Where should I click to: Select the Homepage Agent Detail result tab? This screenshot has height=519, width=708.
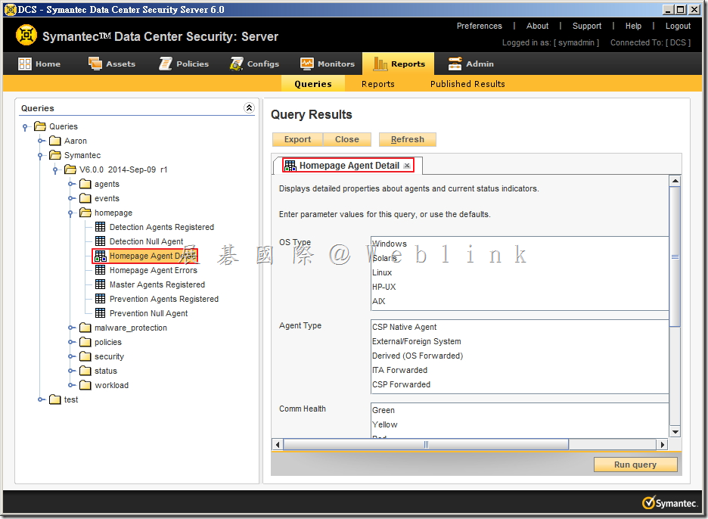coord(349,166)
